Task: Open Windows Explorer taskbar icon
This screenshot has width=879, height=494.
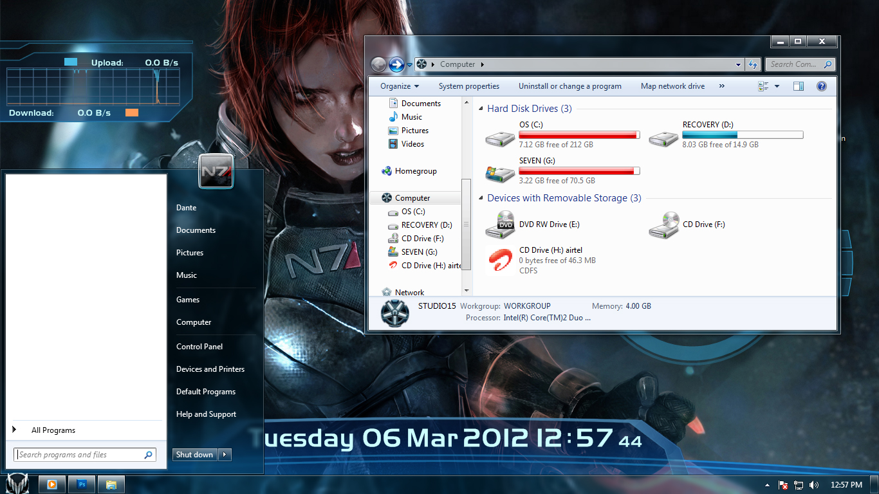Action: pyautogui.click(x=111, y=484)
